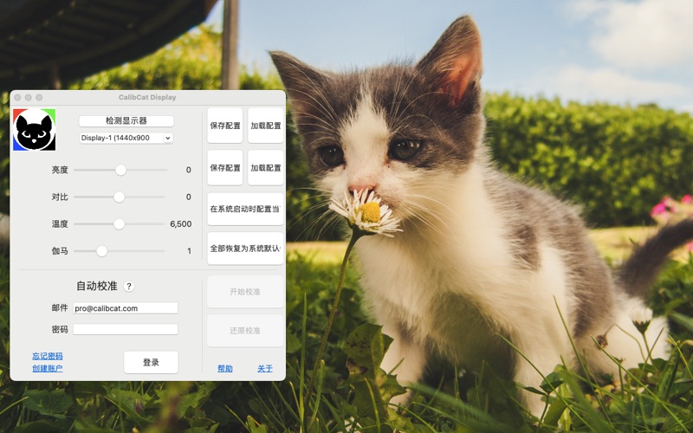The image size is (693, 433).
Task: Click the second-row 加载配置 button
Action: (266, 168)
